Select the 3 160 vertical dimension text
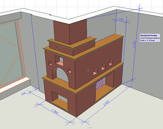Viewport: 163px width, 129px height. click(x=133, y=45)
